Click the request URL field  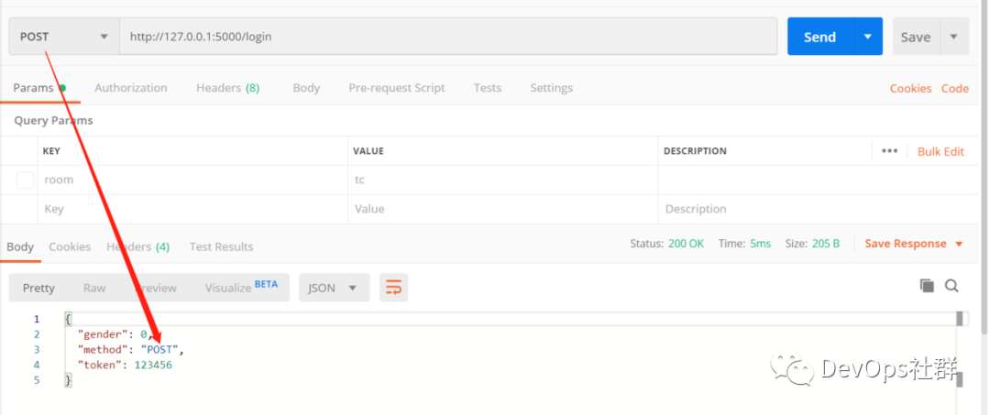448,37
